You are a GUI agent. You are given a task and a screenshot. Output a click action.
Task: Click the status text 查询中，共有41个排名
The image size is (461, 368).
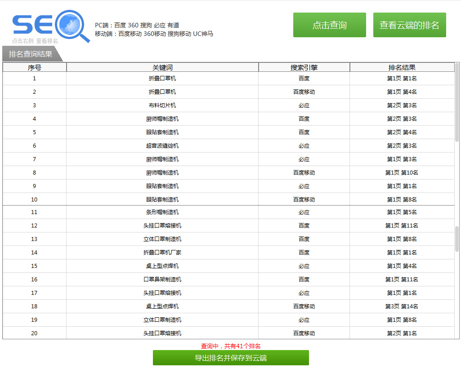pos(231,346)
